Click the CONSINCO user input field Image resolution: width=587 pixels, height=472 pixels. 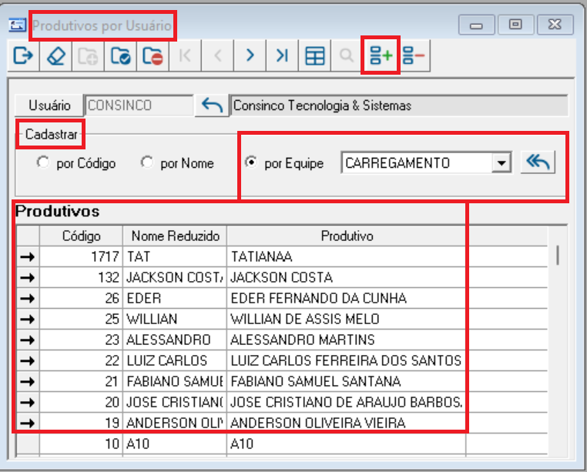139,105
